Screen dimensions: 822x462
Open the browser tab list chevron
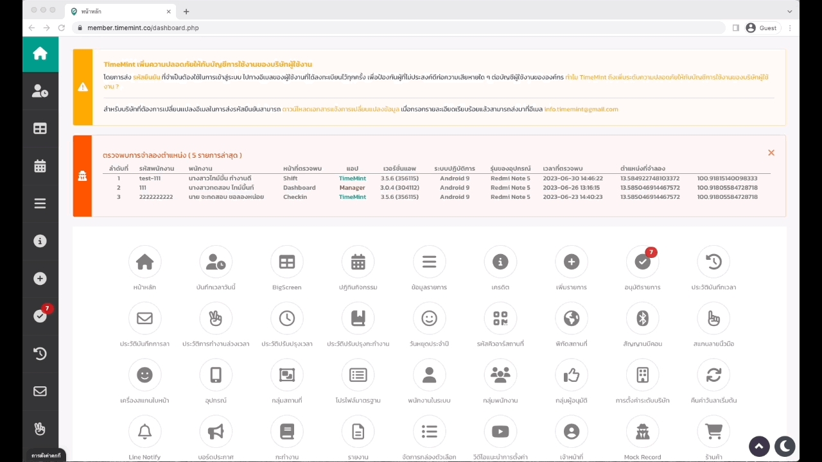coord(789,12)
